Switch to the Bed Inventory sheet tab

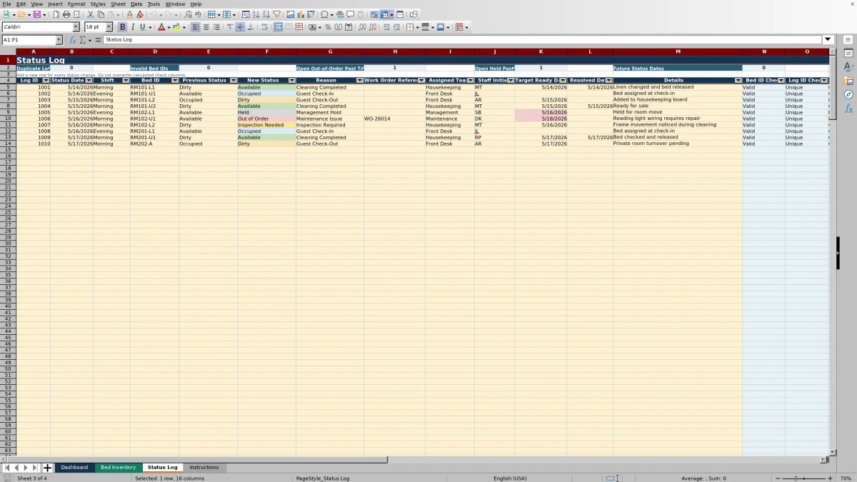(118, 468)
